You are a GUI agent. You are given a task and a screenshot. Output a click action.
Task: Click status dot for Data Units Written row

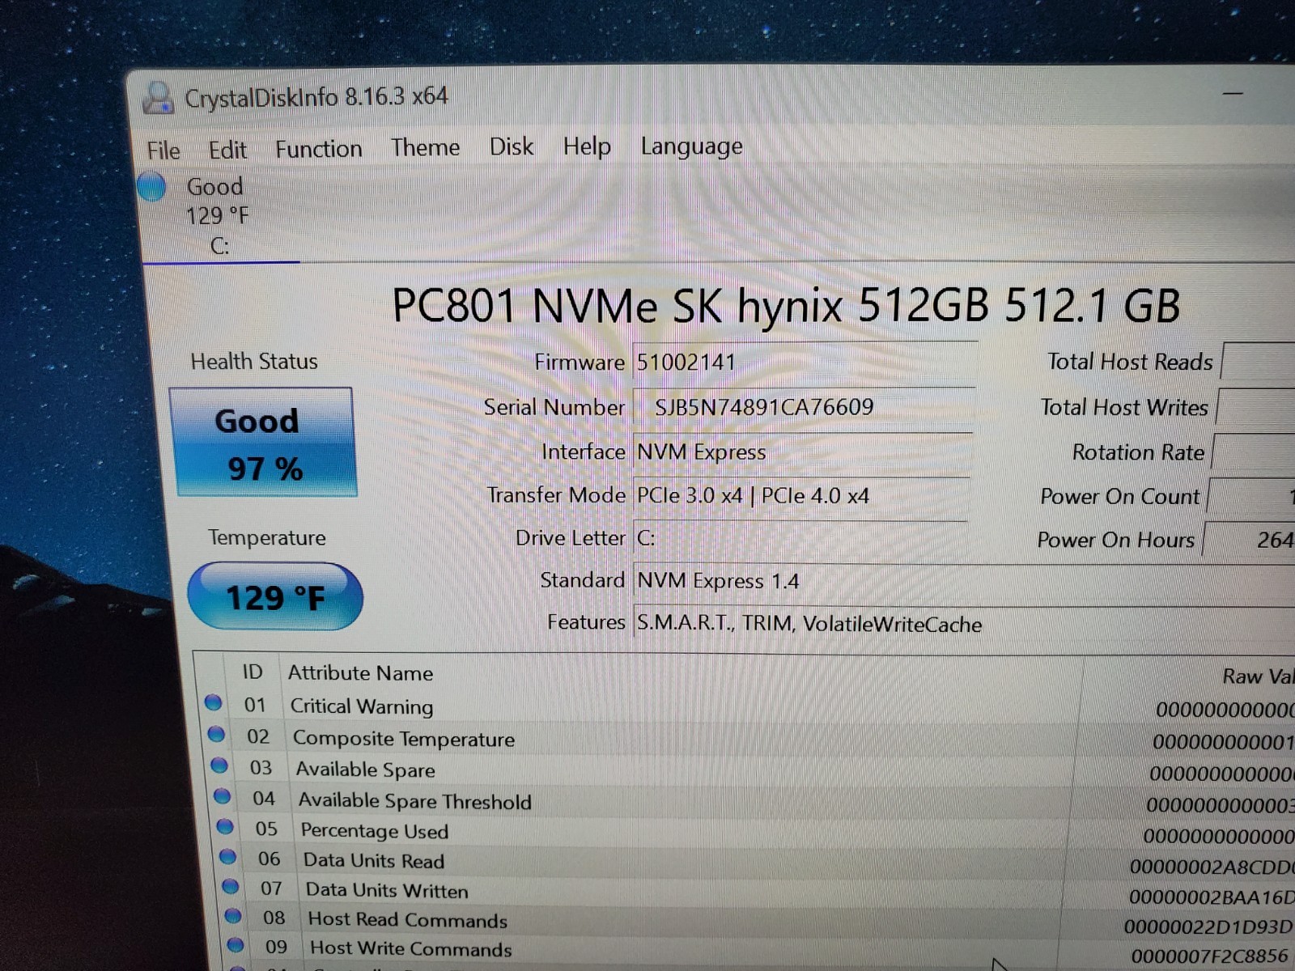click(231, 886)
